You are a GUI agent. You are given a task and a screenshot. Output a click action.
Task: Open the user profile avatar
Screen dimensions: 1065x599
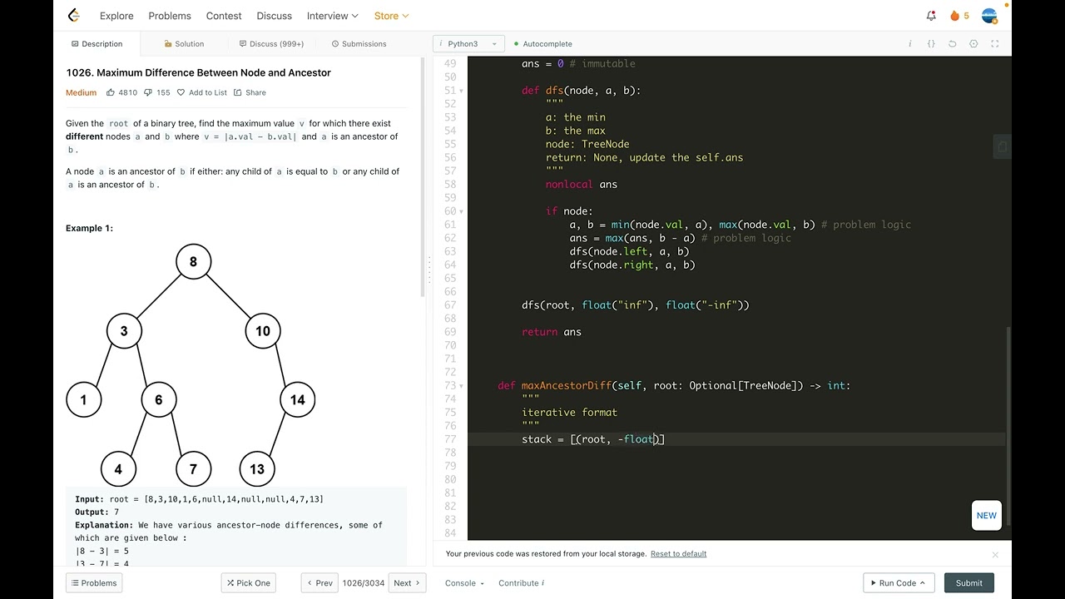tap(989, 16)
